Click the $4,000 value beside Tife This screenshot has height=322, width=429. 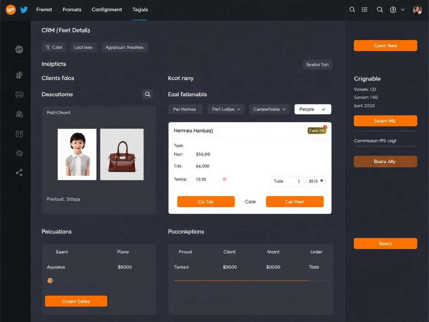tap(203, 166)
